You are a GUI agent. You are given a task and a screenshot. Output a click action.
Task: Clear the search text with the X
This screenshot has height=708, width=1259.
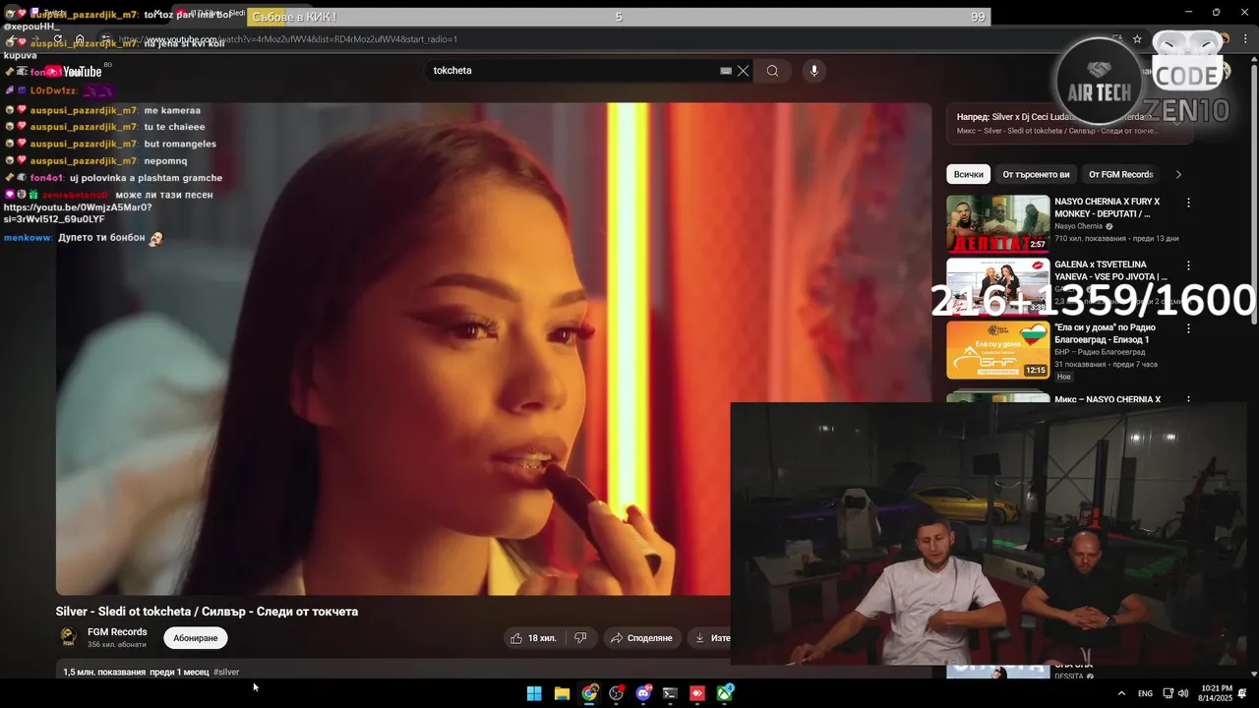coord(744,71)
